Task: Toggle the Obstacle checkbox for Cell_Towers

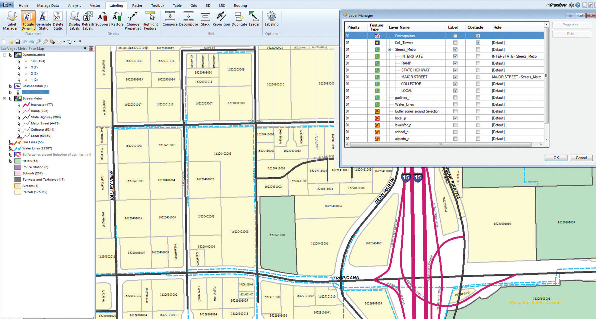Action: pyautogui.click(x=478, y=43)
